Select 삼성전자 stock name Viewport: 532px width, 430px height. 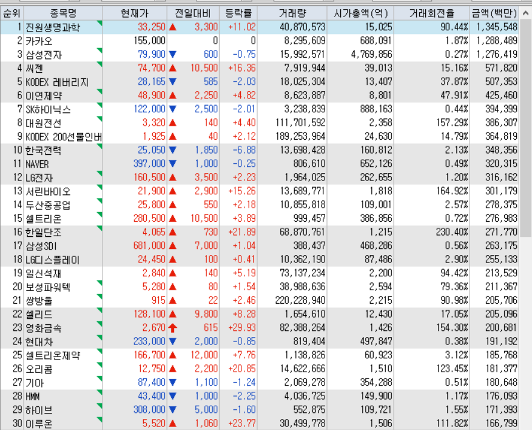click(44, 55)
